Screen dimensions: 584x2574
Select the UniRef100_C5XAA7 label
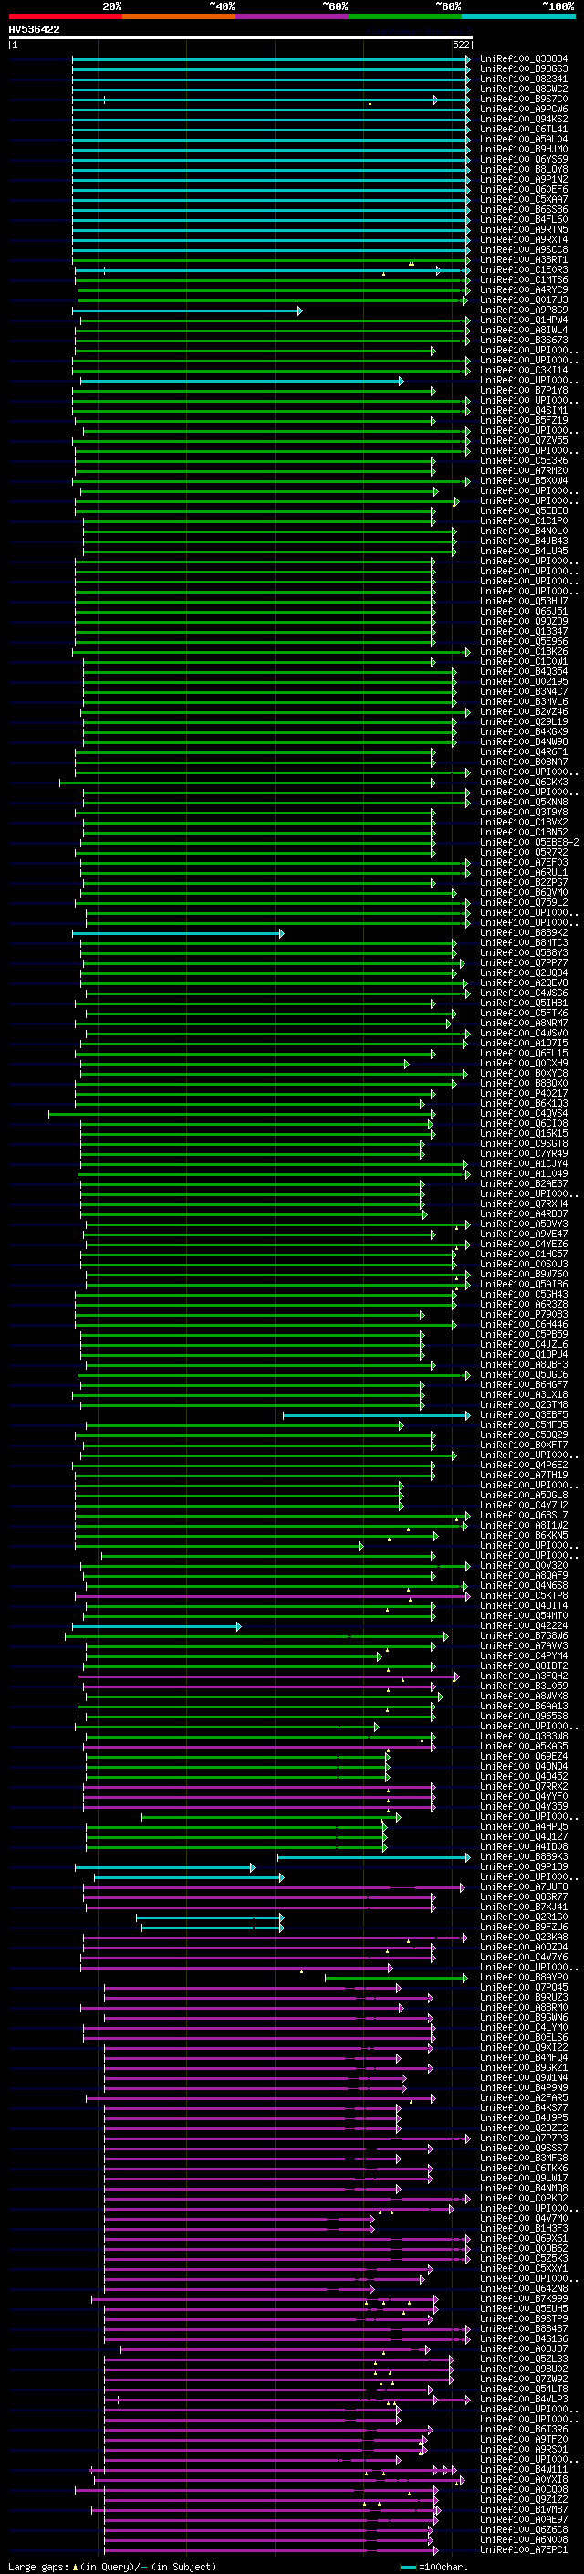[524, 199]
